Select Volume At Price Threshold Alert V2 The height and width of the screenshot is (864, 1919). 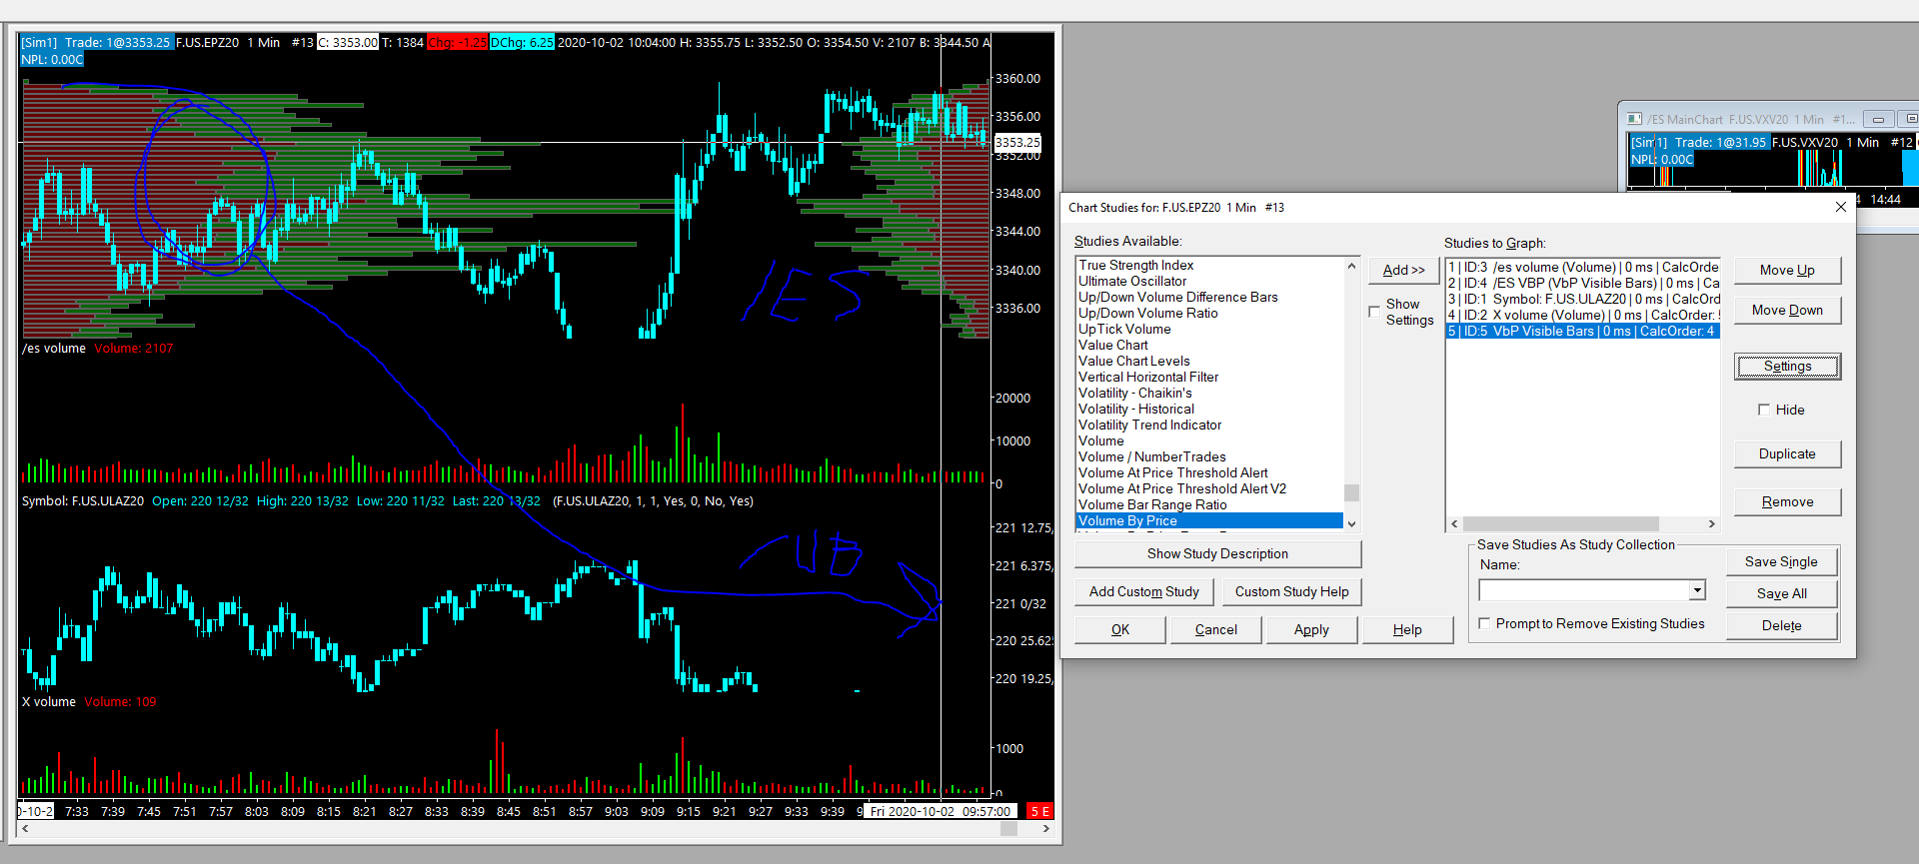click(1209, 488)
